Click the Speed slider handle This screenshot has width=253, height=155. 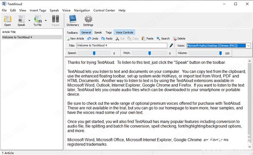point(94,53)
